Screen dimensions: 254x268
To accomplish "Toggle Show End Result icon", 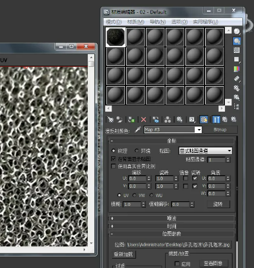I will click(216, 120).
